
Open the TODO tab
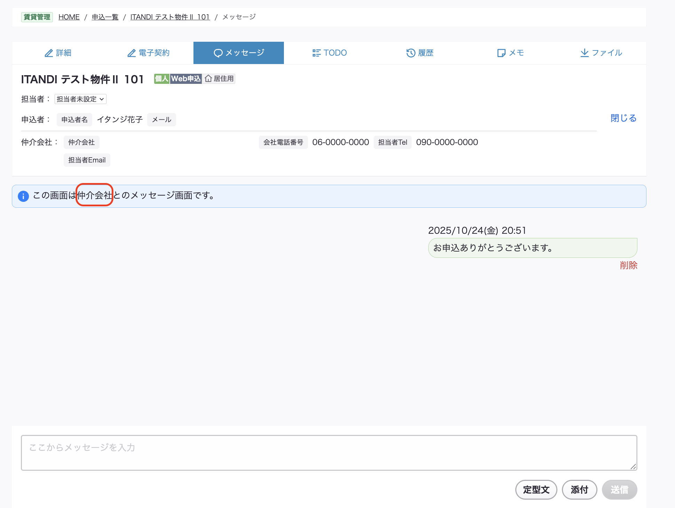pos(329,53)
